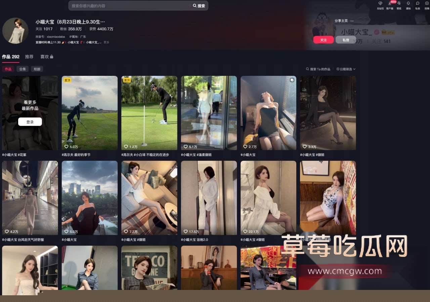The height and width of the screenshot is (302, 430).
Task: Click the search input field at top
Action: point(129,6)
